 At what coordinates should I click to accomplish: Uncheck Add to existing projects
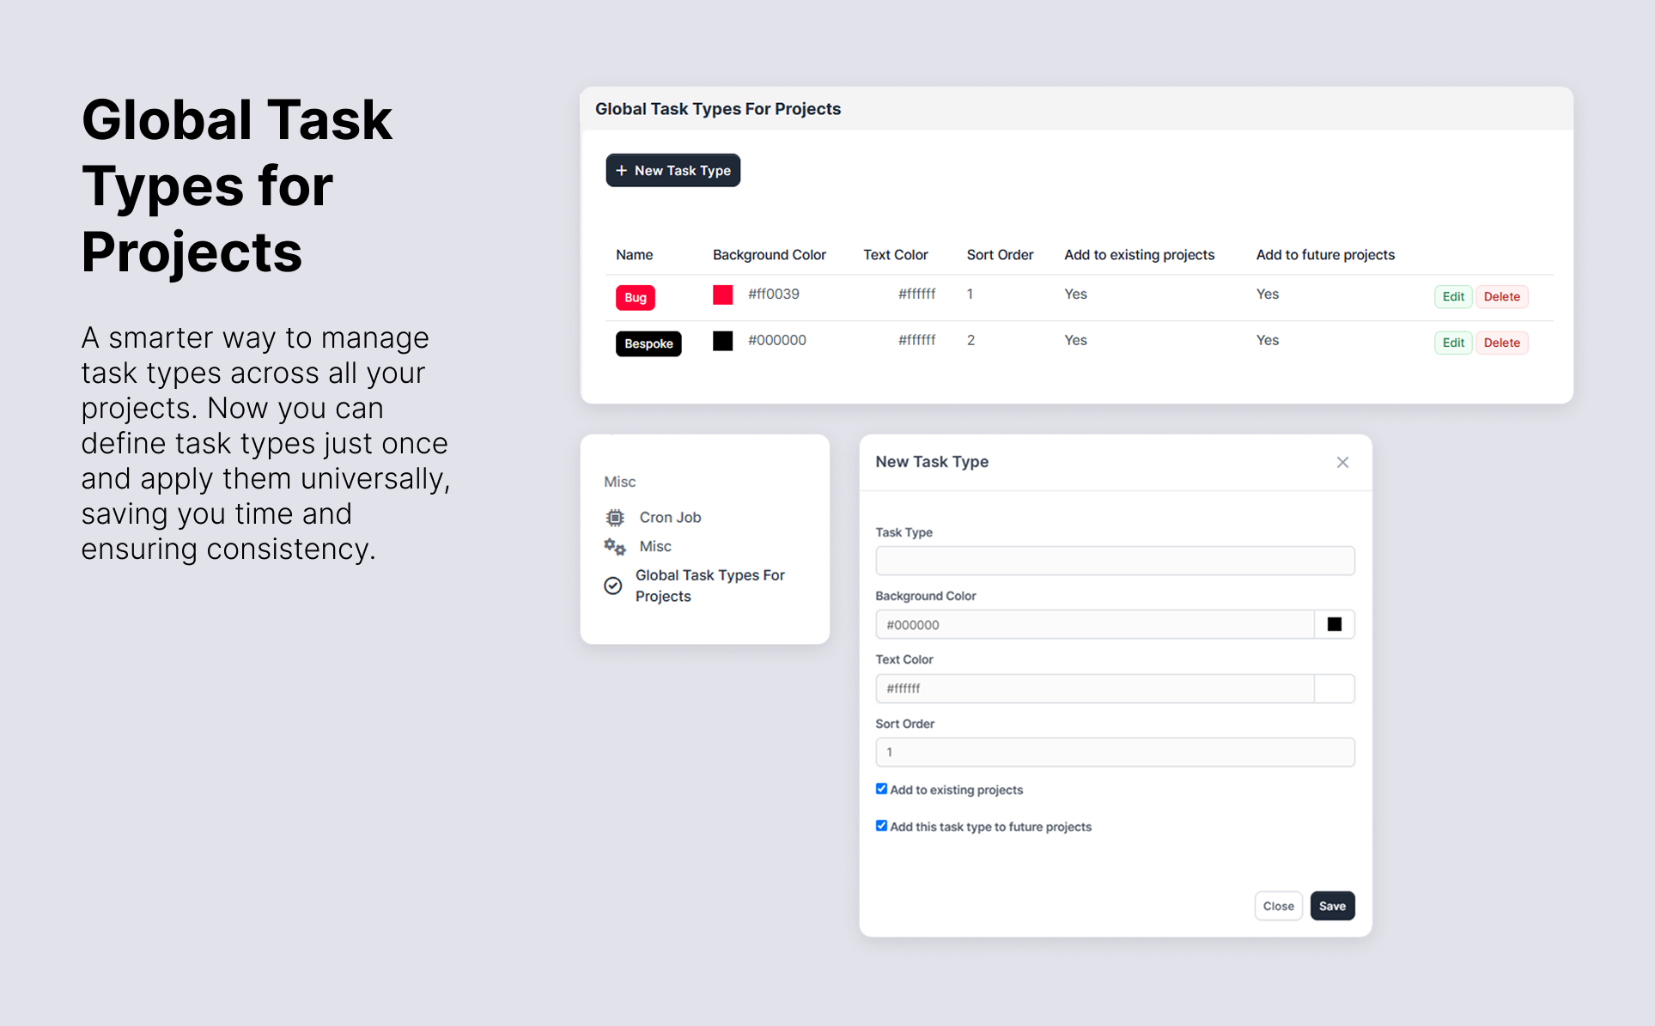(881, 789)
